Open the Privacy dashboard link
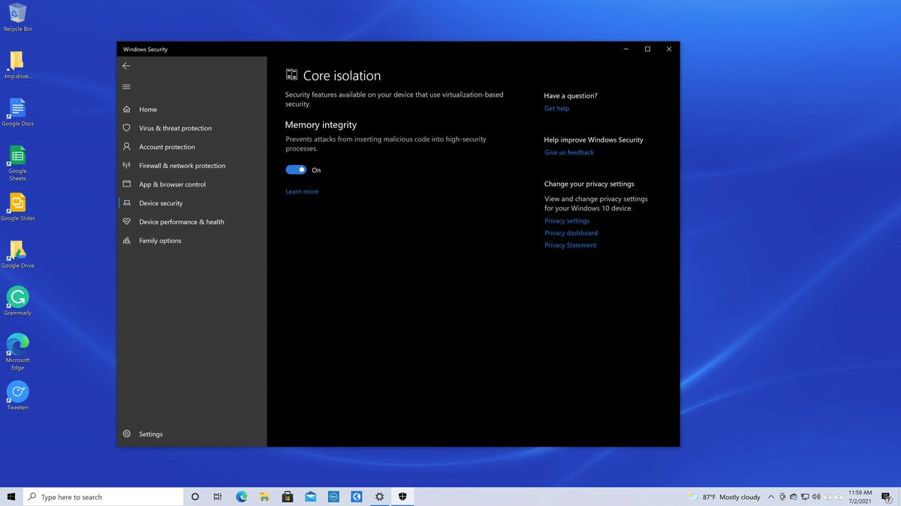Image resolution: width=901 pixels, height=506 pixels. (571, 232)
